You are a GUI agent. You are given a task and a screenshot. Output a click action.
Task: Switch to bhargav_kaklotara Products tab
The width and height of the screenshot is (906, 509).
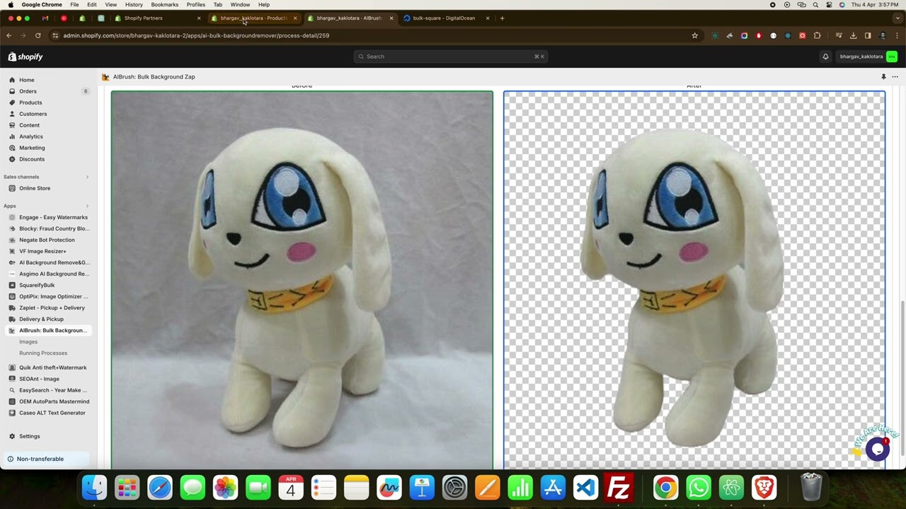pos(253,18)
